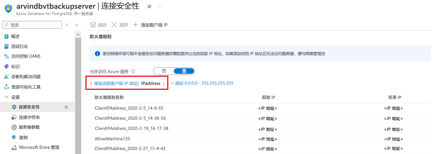Open the more options ellipsis in title
Viewport: 438px width, 154px height.
[160, 6]
